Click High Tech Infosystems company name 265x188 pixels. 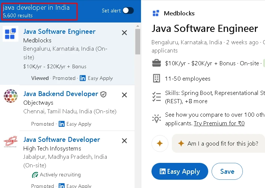(x=52, y=148)
